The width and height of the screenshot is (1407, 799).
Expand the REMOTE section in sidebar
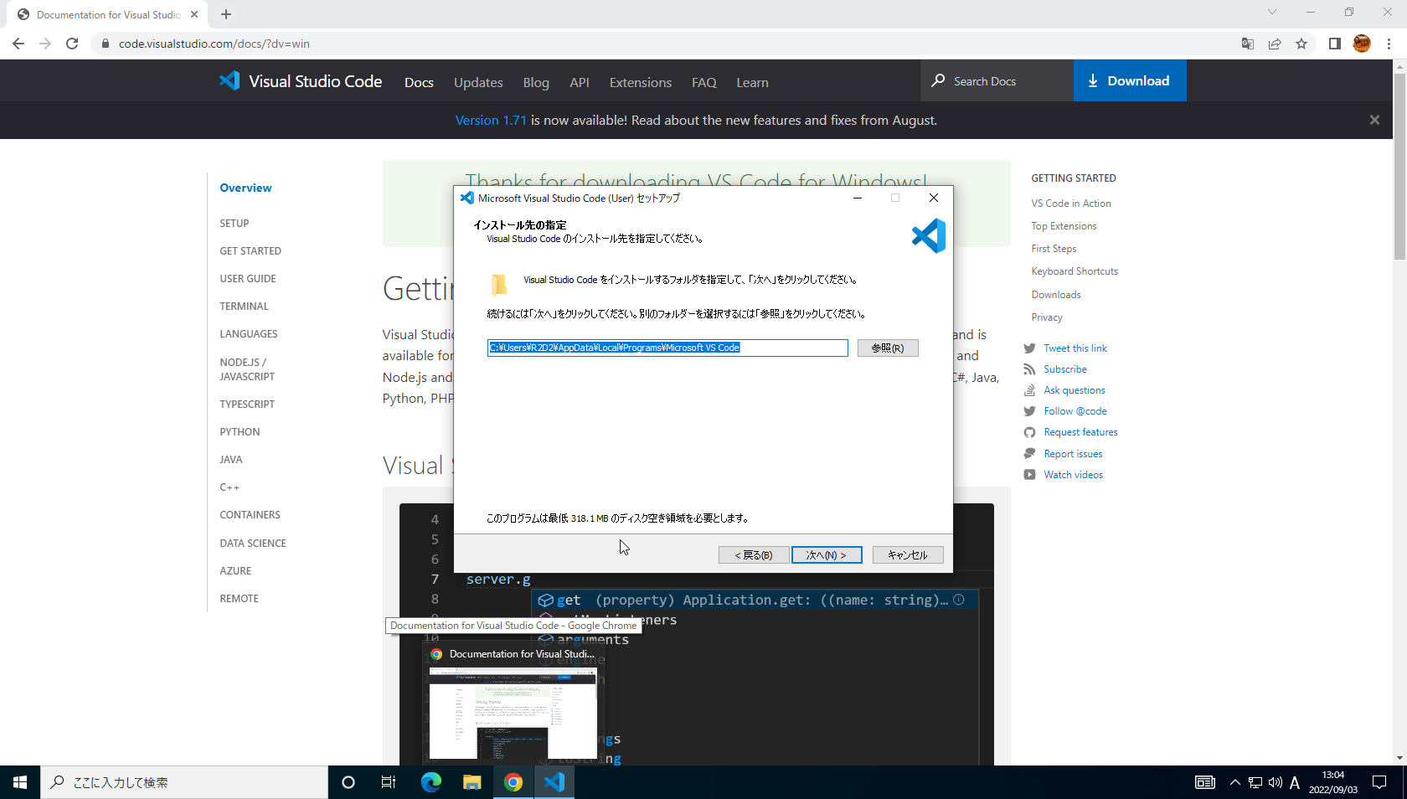(x=239, y=599)
